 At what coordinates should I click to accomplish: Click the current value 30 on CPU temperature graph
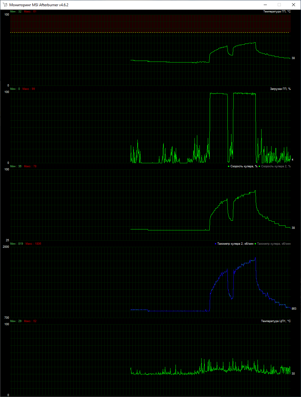coord(293,374)
